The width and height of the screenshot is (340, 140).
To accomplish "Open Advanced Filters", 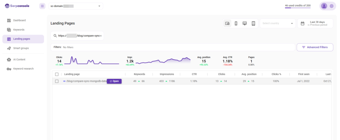I will point(315,47).
